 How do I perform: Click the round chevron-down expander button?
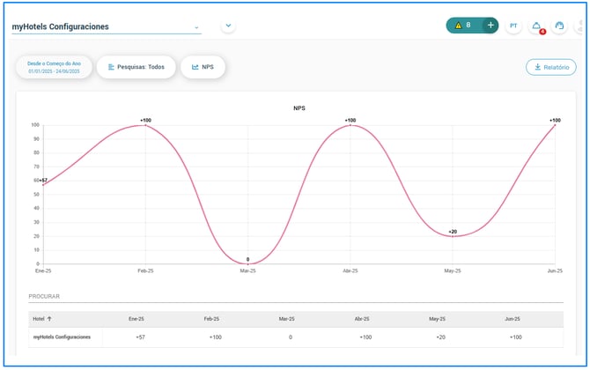228,26
